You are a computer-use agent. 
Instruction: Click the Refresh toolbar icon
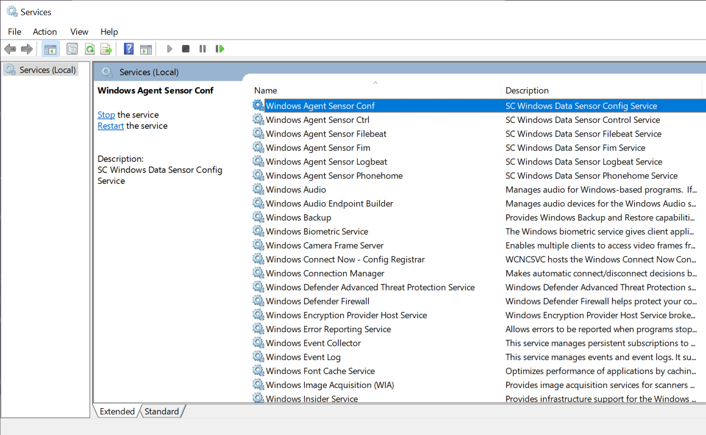(x=90, y=49)
